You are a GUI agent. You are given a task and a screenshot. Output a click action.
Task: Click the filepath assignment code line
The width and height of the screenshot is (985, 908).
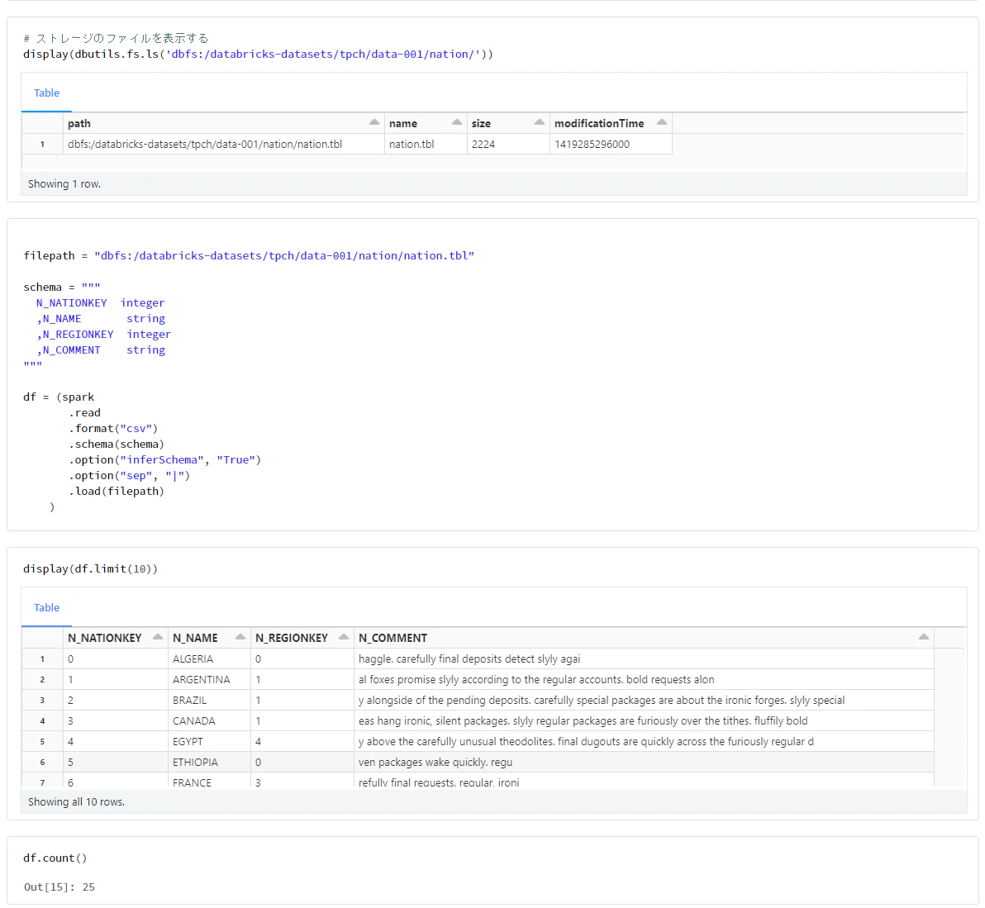(x=249, y=255)
